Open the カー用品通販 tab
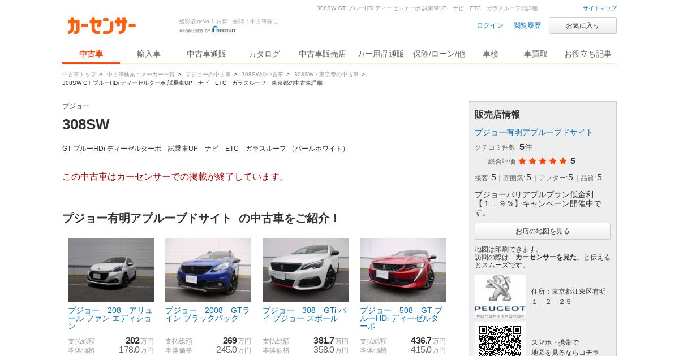 tap(381, 54)
